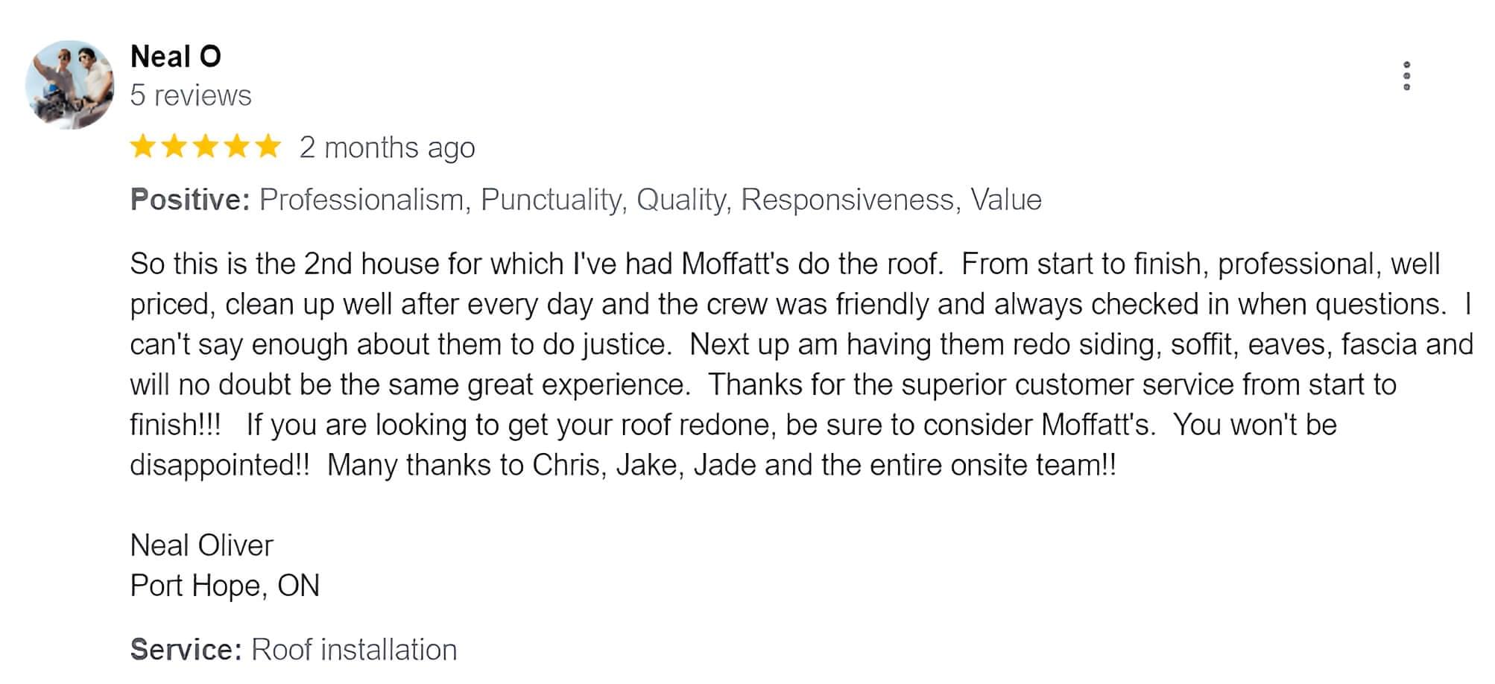Image resolution: width=1495 pixels, height=684 pixels.
Task: Select the 'Value' attribute
Action: [1006, 200]
